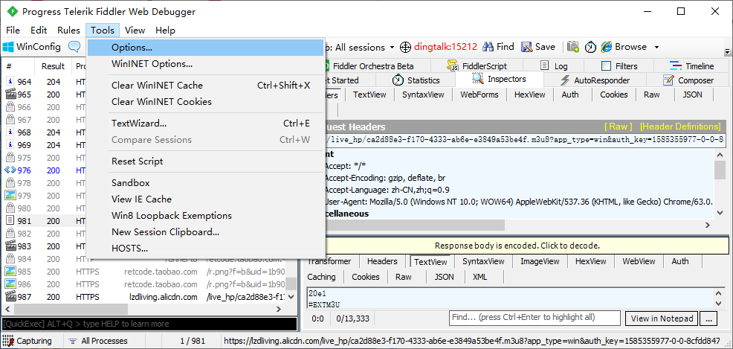The image size is (733, 349).
Task: Open the Statistics tab
Action: pos(416,80)
